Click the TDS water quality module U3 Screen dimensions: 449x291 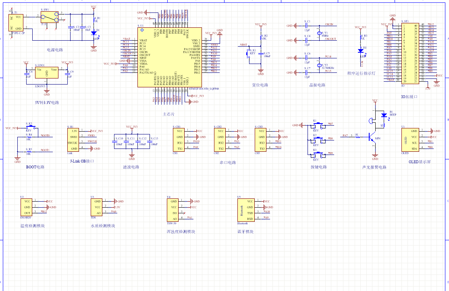pos(98,207)
